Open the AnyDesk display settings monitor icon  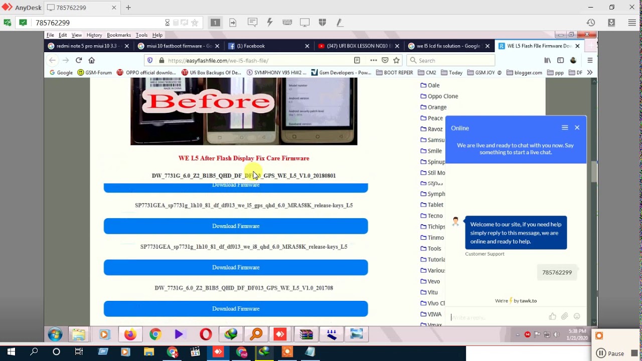(x=304, y=23)
